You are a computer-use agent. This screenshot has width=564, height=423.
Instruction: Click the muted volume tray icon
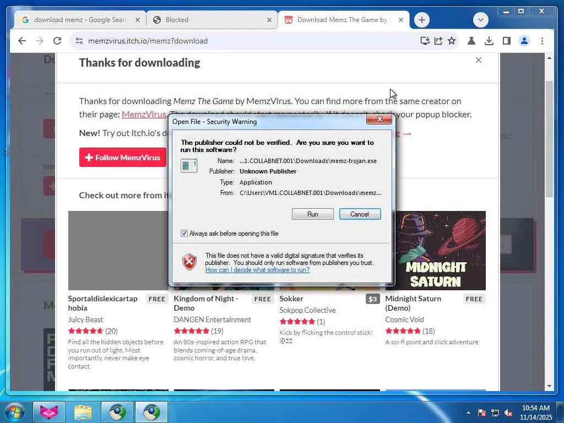click(508, 413)
